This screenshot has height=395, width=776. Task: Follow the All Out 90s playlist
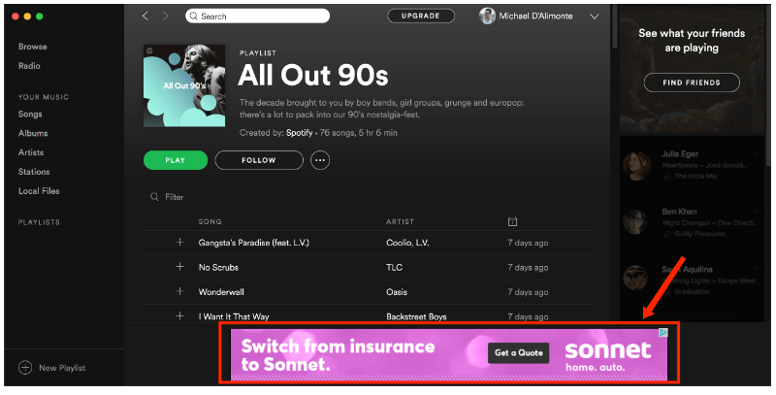(259, 160)
